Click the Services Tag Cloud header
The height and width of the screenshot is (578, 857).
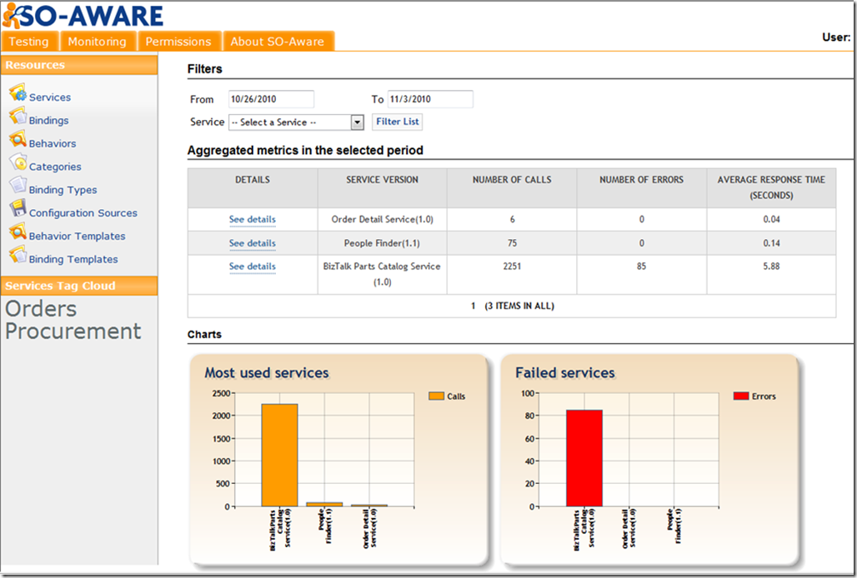[79, 286]
